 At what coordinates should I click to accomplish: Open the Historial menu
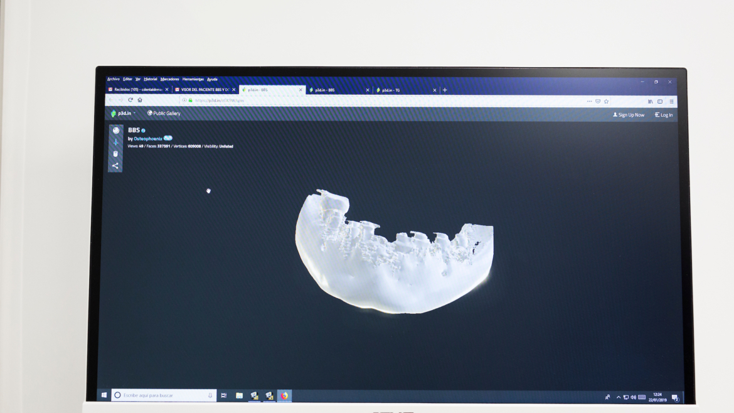pos(151,79)
